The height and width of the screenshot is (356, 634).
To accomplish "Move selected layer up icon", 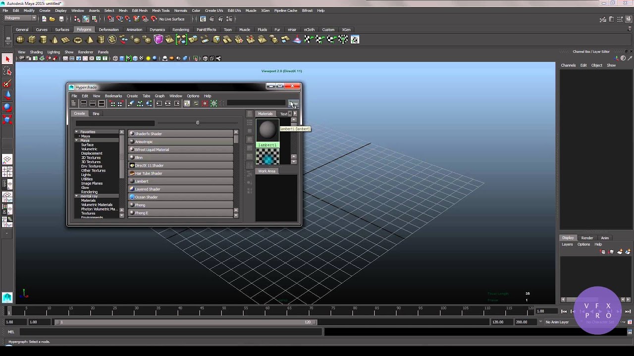I will coord(603,252).
